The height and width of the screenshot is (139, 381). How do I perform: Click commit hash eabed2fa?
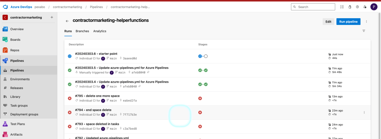click(130, 100)
